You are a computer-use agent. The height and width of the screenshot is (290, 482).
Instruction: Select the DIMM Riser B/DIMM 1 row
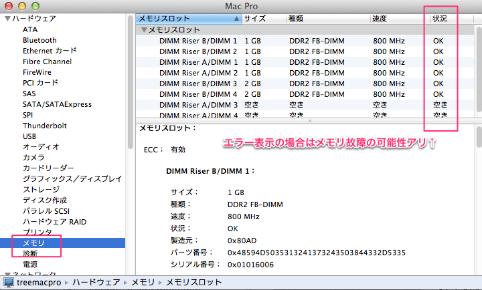point(305,41)
